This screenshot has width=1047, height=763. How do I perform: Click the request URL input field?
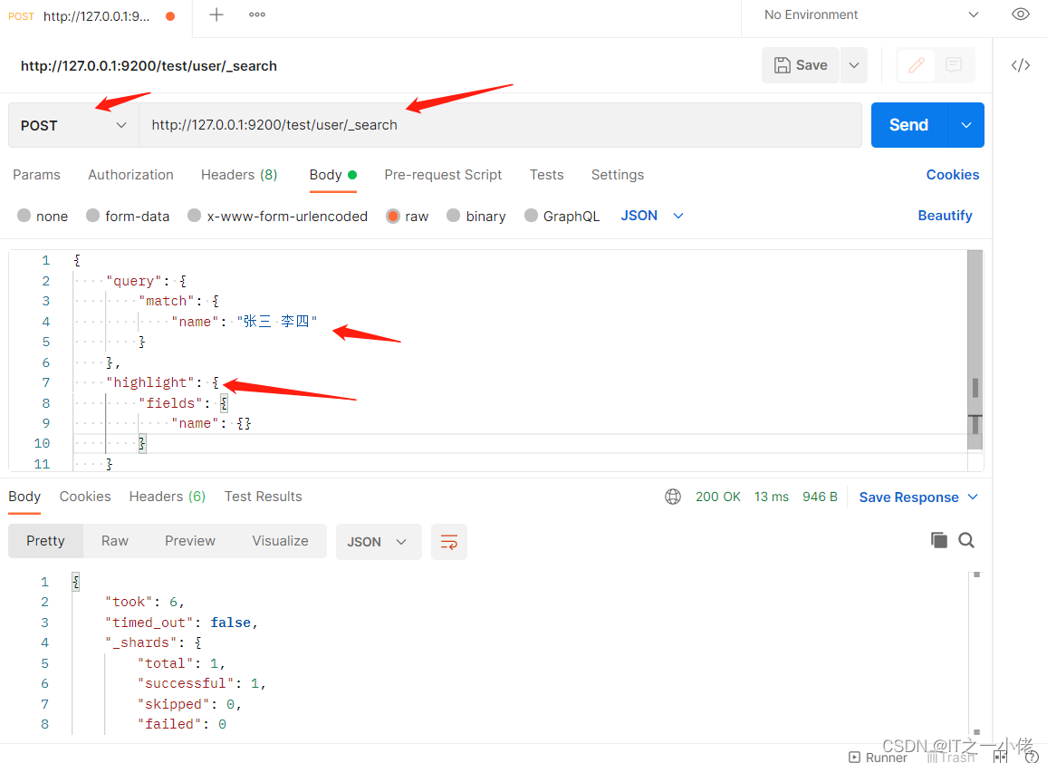point(500,125)
